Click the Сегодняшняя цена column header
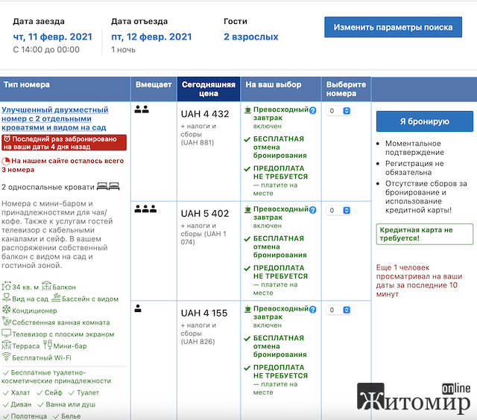This screenshot has height=420, width=477. pyautogui.click(x=209, y=89)
